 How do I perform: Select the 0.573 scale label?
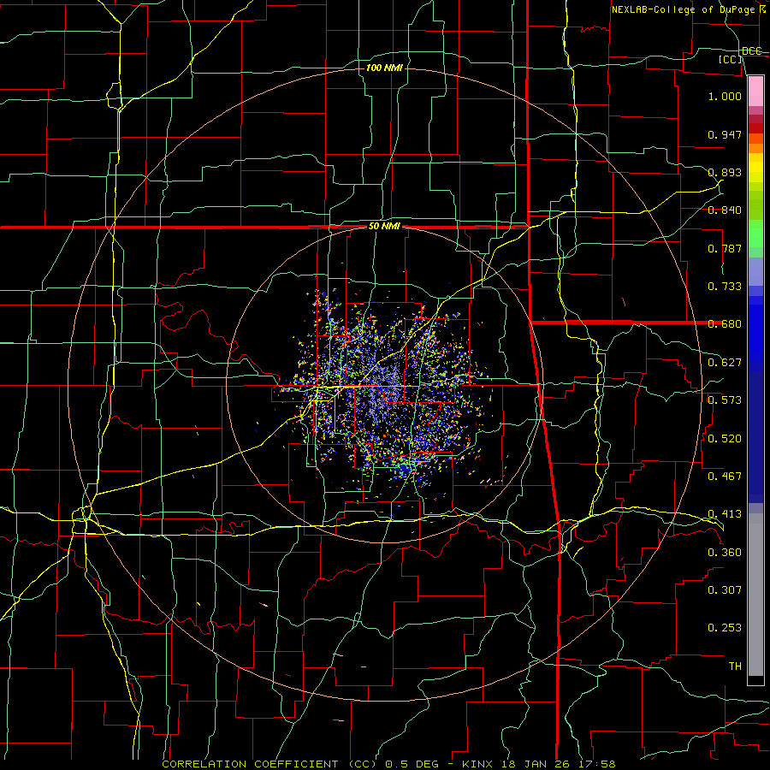click(725, 400)
